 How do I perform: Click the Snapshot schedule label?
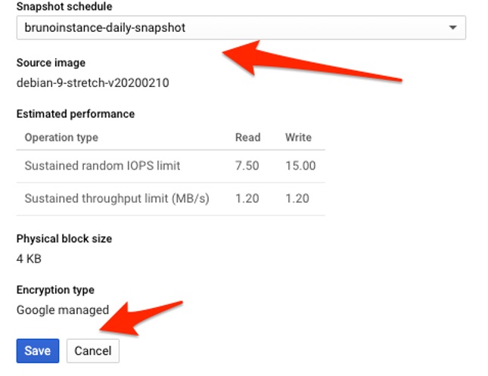64,7
